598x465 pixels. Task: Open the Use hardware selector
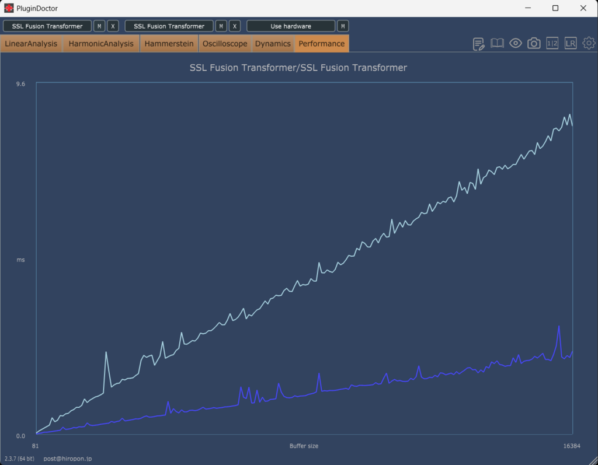point(291,26)
